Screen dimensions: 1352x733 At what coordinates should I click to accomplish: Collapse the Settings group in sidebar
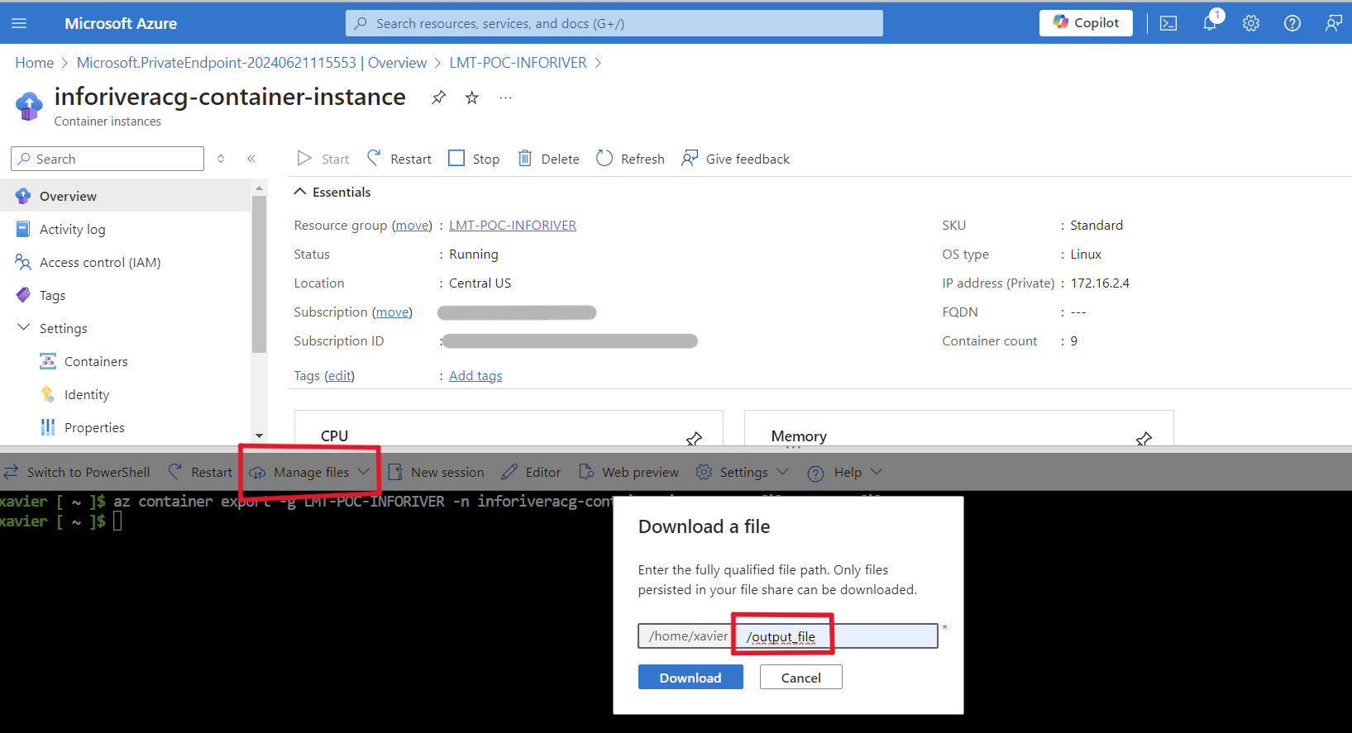click(24, 328)
